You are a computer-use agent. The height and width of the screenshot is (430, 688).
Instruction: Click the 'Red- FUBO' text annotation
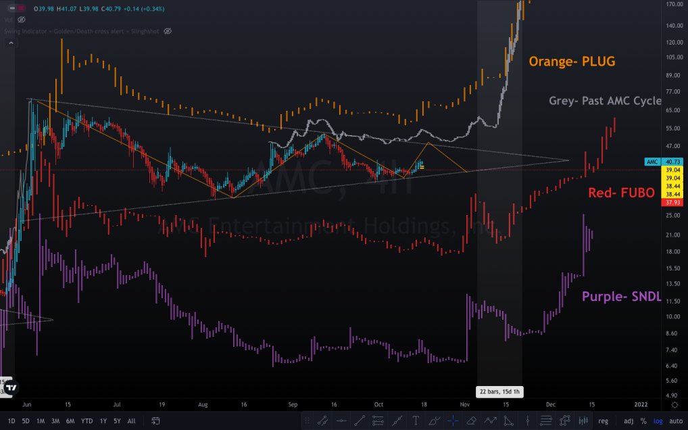click(621, 193)
